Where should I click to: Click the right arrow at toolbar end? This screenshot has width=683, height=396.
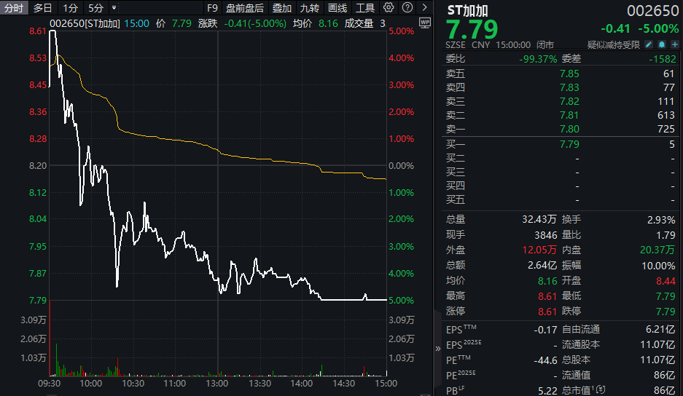point(426,8)
